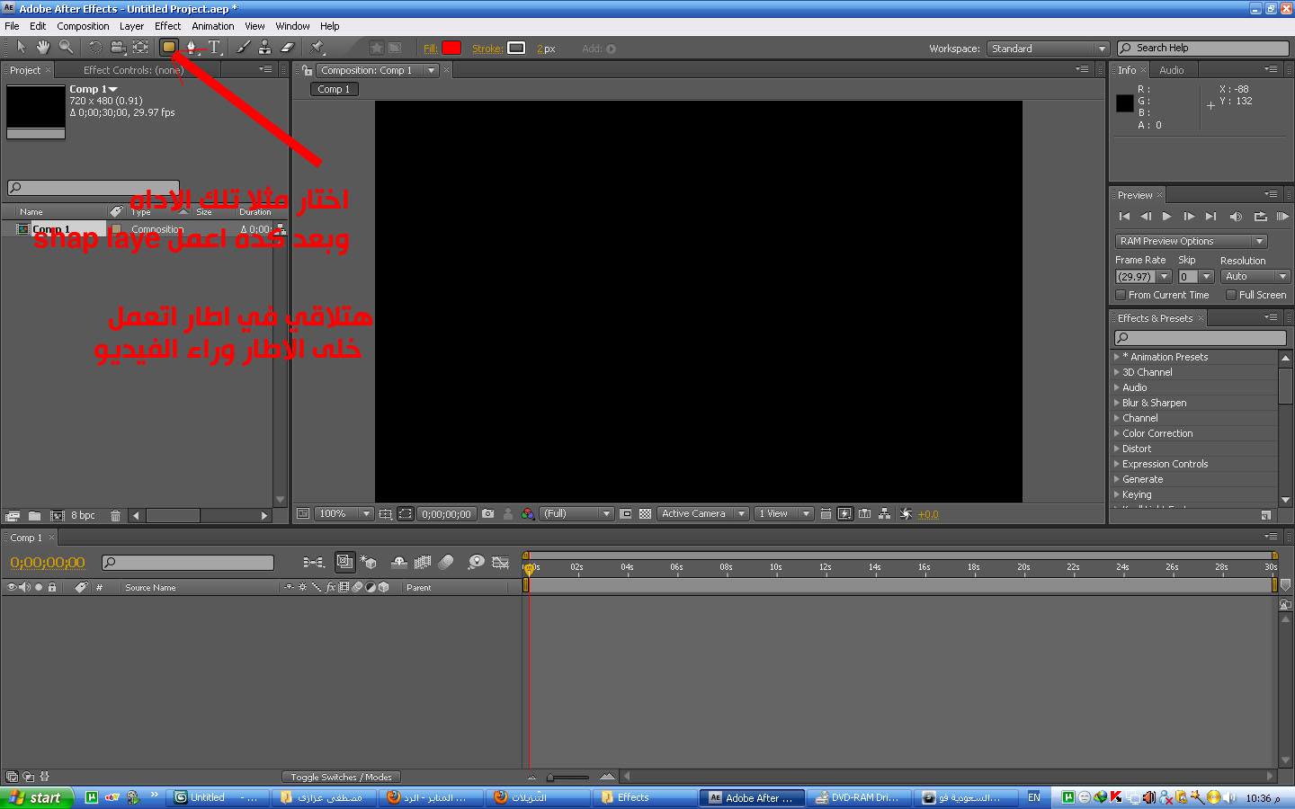The image size is (1295, 809).
Task: Click the RAM Preview button
Action: [x=1282, y=217]
